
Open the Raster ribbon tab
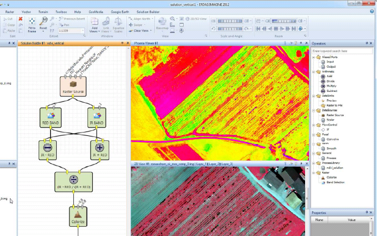[x=10, y=12]
